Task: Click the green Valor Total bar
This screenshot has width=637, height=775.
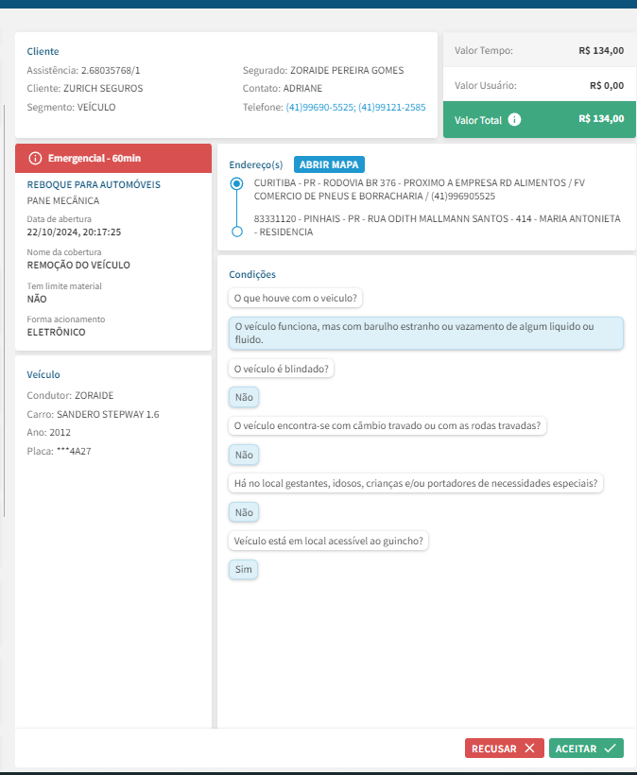Action: click(539, 120)
